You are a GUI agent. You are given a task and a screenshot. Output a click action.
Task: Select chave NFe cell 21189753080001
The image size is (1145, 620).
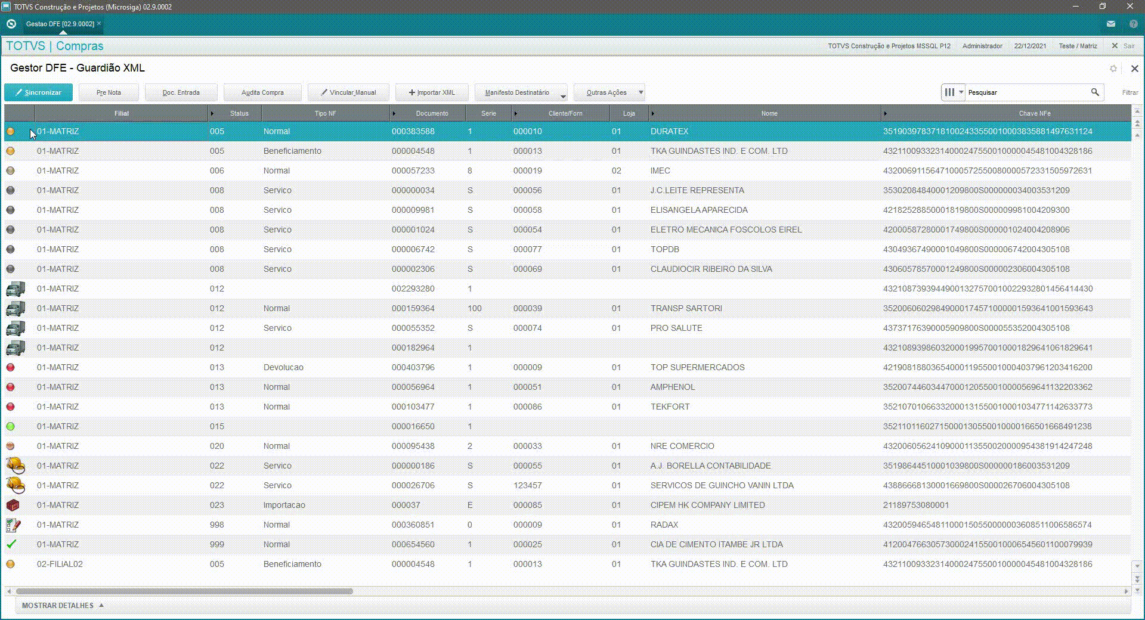coord(916,505)
